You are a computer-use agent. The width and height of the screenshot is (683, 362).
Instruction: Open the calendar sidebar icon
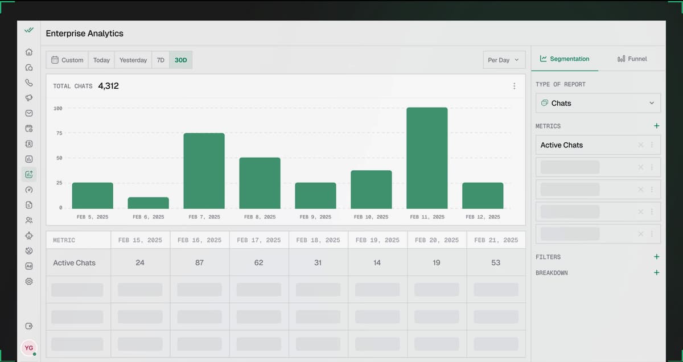tap(29, 129)
